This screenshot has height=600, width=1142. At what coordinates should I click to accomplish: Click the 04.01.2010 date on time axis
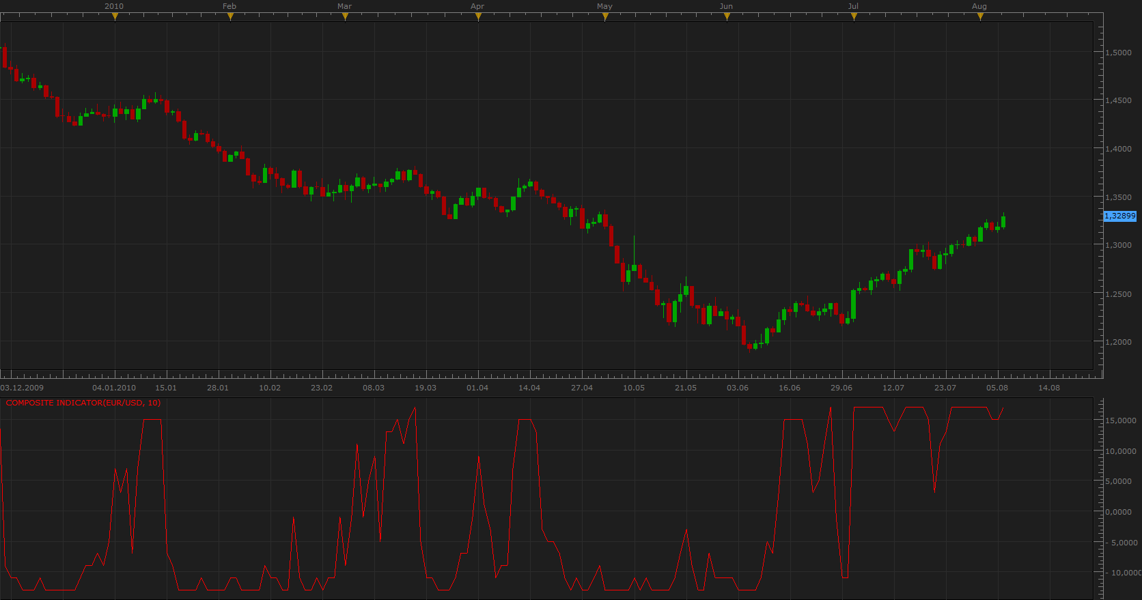(114, 388)
